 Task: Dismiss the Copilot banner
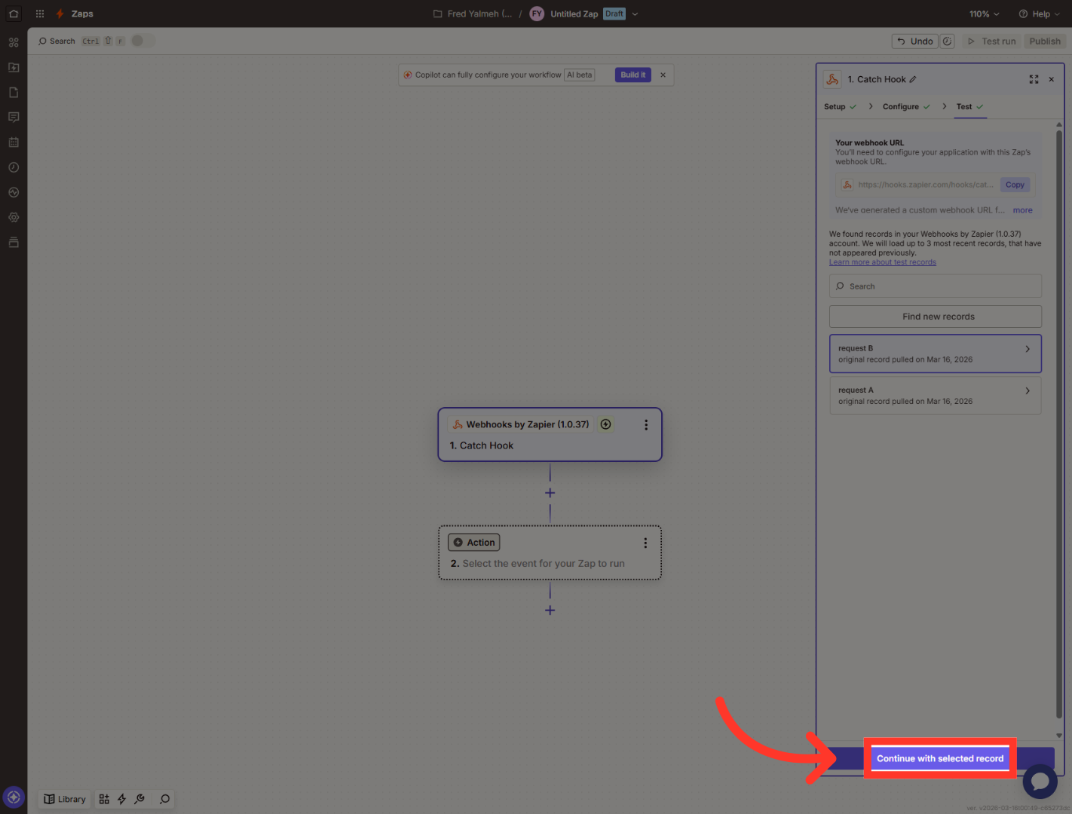tap(663, 75)
